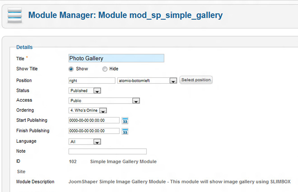The height and width of the screenshot is (192, 298).
Task: Open the Status dropdown showing Published
Action: point(97,91)
